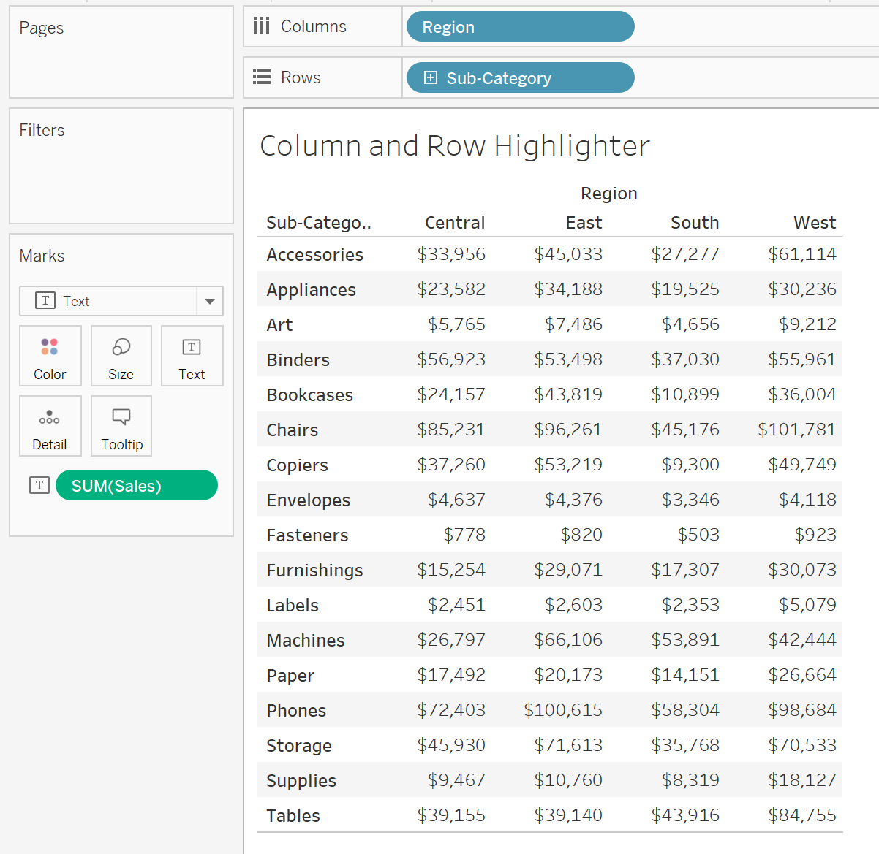Select the Sub-Category pill on the Rows shelf

click(519, 77)
